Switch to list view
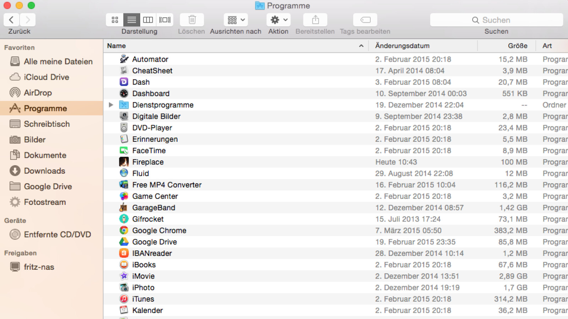This screenshot has width=568, height=319. point(131,20)
